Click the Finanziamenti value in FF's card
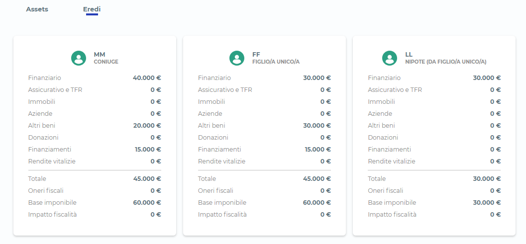 317,150
